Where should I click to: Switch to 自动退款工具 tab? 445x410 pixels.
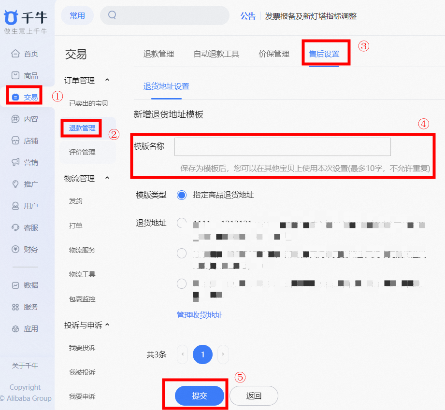(216, 54)
